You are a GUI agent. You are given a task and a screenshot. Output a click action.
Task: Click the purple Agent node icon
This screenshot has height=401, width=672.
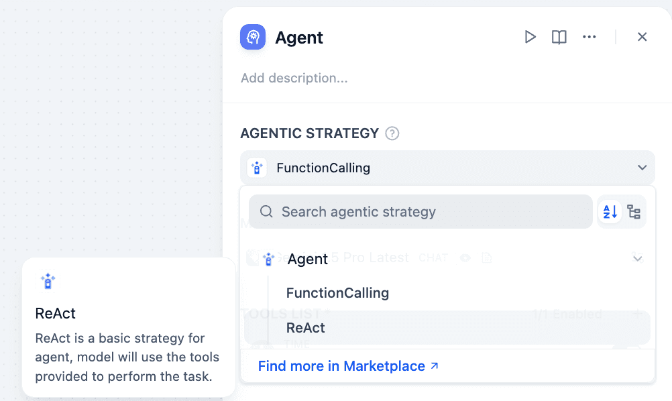253,37
